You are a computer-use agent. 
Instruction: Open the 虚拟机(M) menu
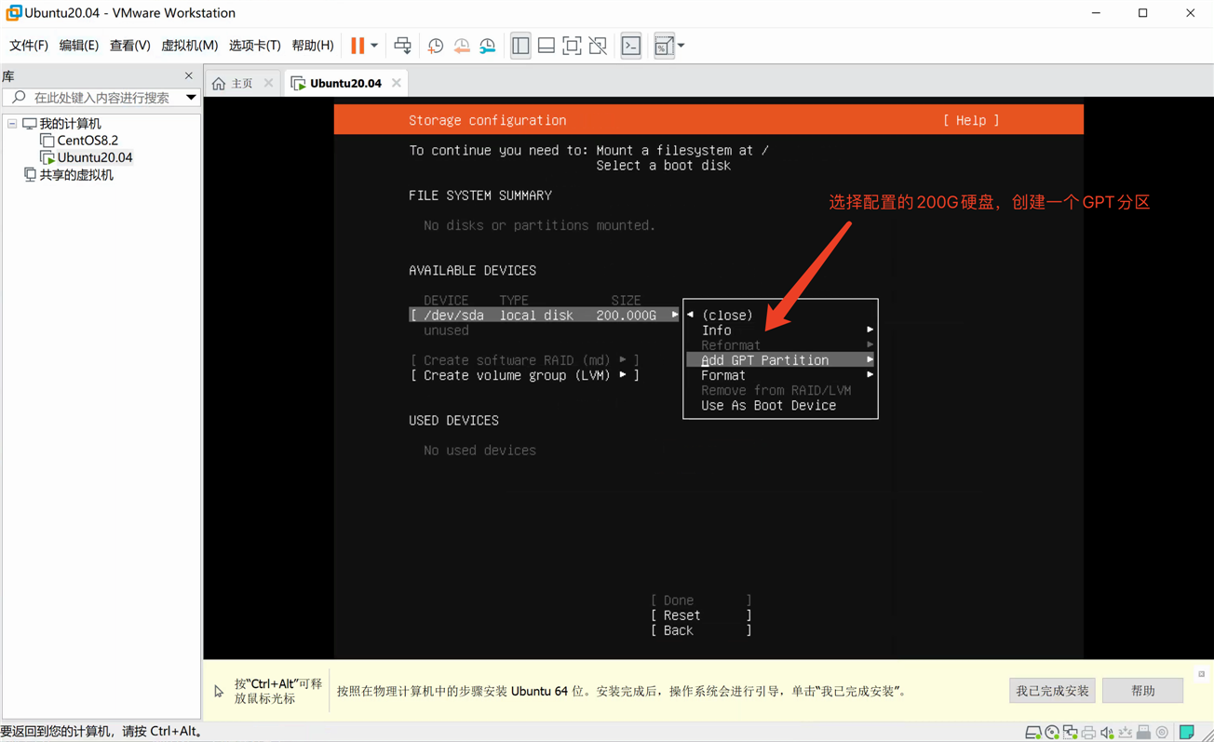189,46
